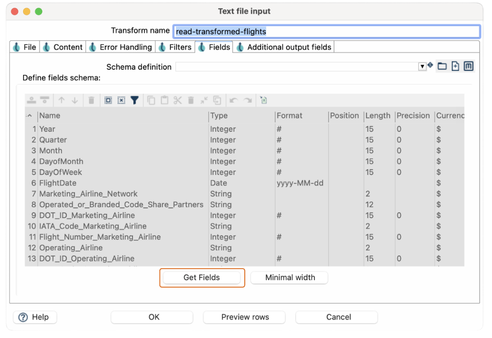Screen dimensions: 492x338
Task: Switch to the File tab
Action: (25, 47)
